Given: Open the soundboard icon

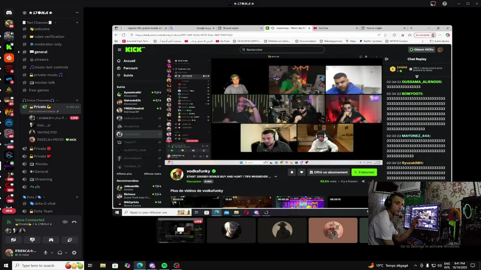Looking at the screenshot, I should pos(70,240).
